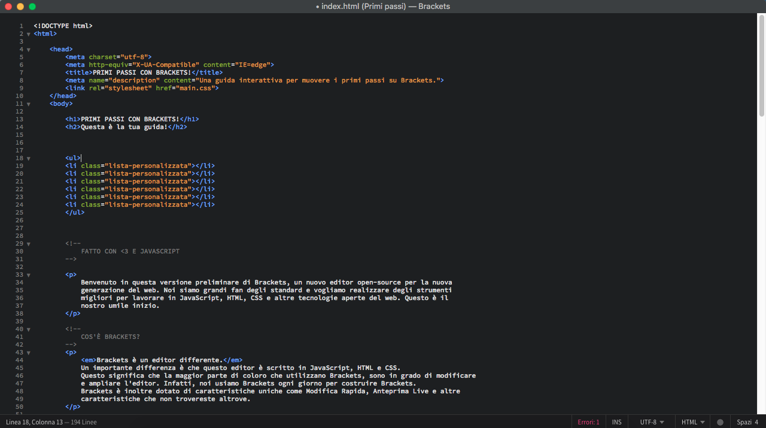Collapse the <head> section fold arrow
Viewport: 766px width, 428px height.
pyautogui.click(x=28, y=50)
